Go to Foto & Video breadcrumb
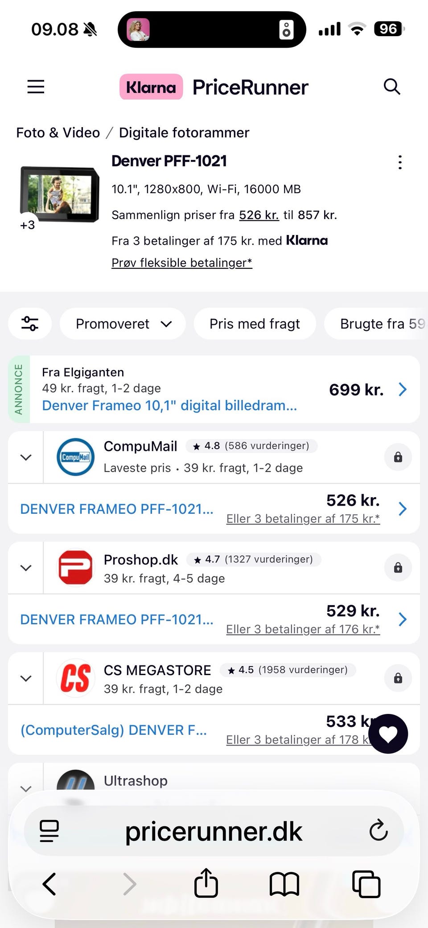This screenshot has width=428, height=928. point(58,132)
